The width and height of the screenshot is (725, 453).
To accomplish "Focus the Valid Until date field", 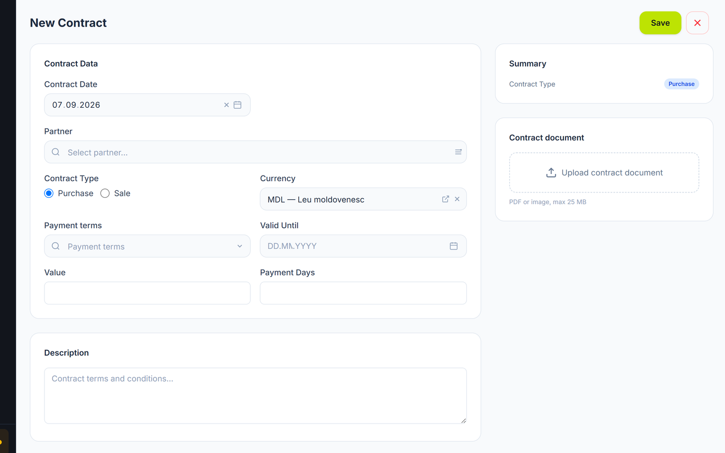I will click(363, 246).
